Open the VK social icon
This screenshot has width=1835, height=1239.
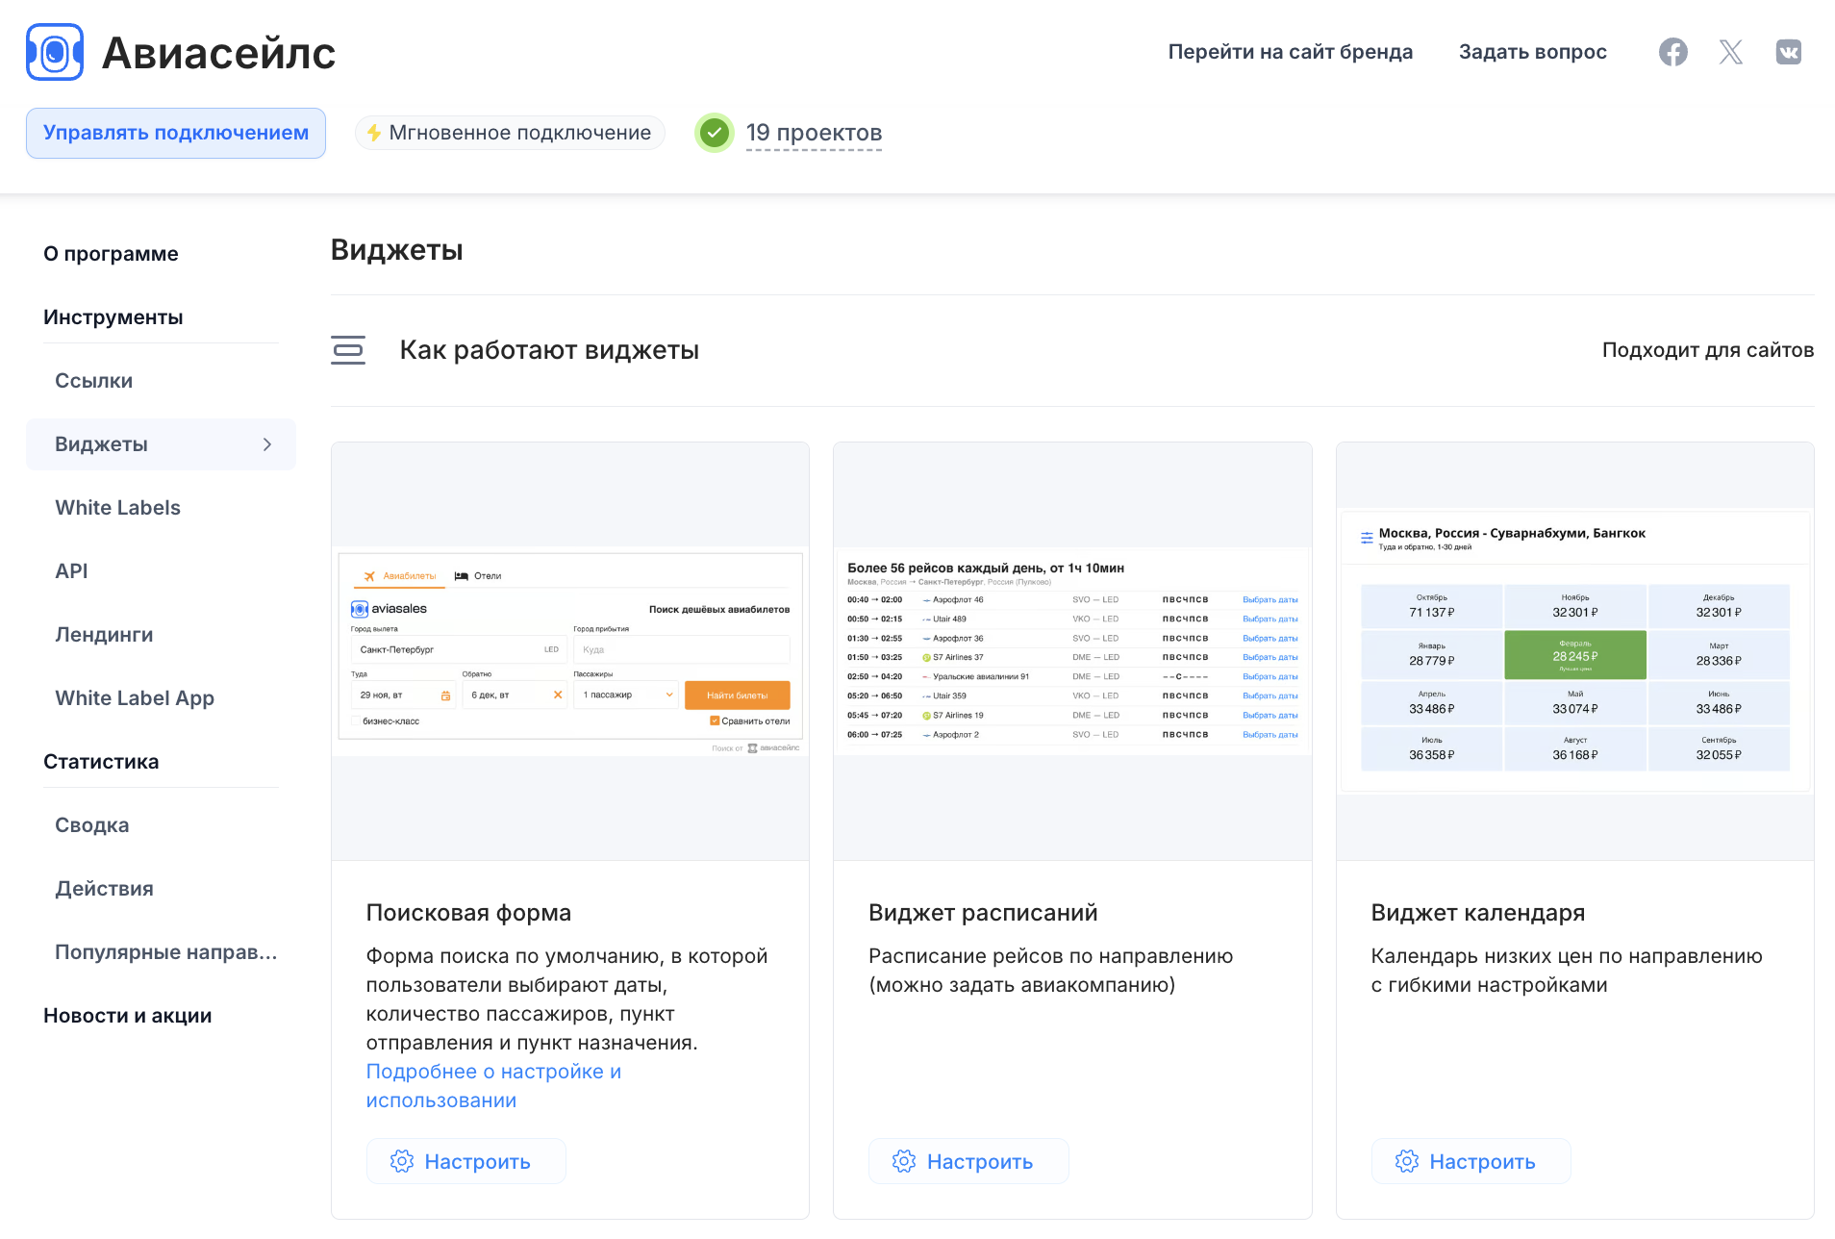1789,52
